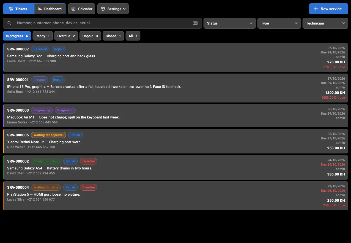Select the In progress · 6 filter
Viewport: 351px width, 243px height.
tap(17, 36)
